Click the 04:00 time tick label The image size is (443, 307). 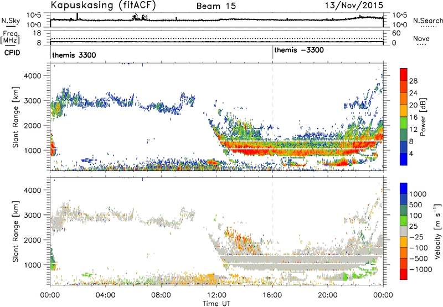click(105, 295)
